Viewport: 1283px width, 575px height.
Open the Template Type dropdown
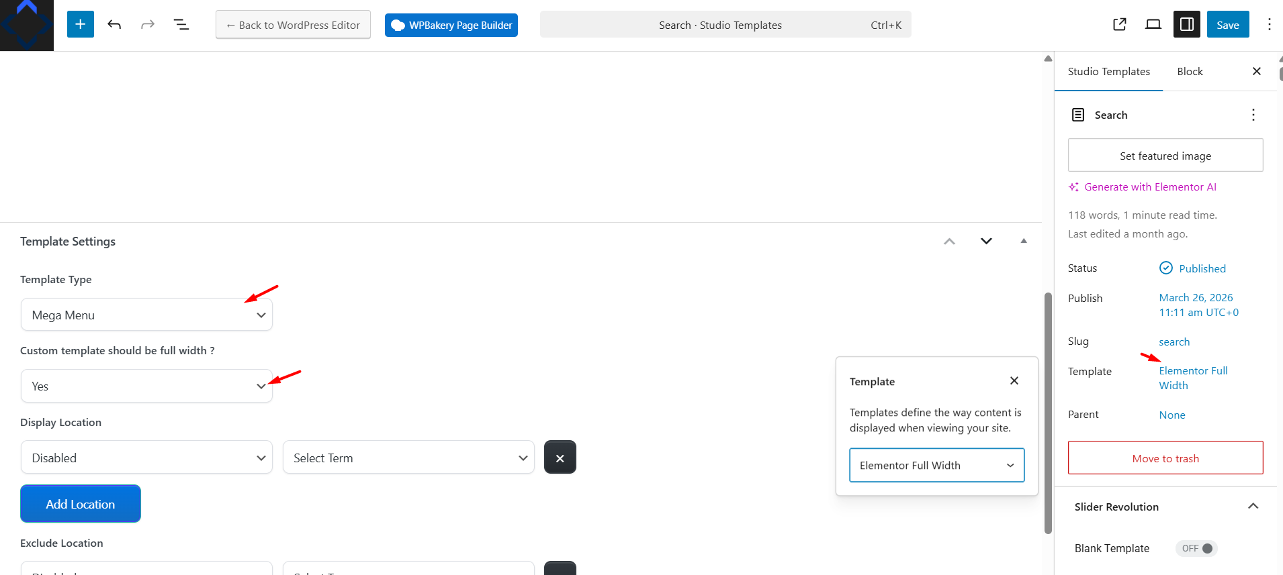point(146,315)
